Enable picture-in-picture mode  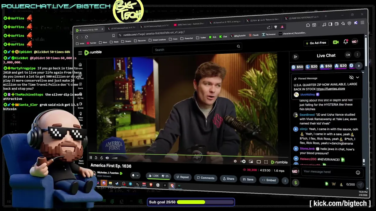pos(251,161)
